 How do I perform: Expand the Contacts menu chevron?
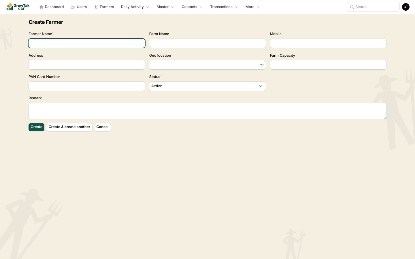tap(201, 7)
